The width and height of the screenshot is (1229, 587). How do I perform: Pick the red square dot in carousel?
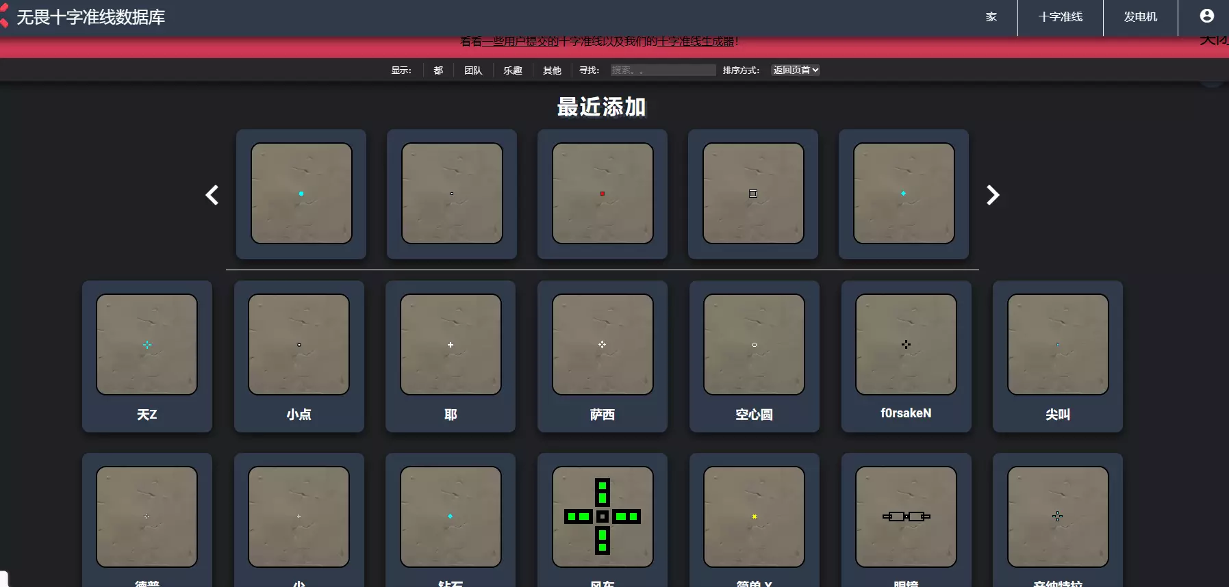(603, 194)
